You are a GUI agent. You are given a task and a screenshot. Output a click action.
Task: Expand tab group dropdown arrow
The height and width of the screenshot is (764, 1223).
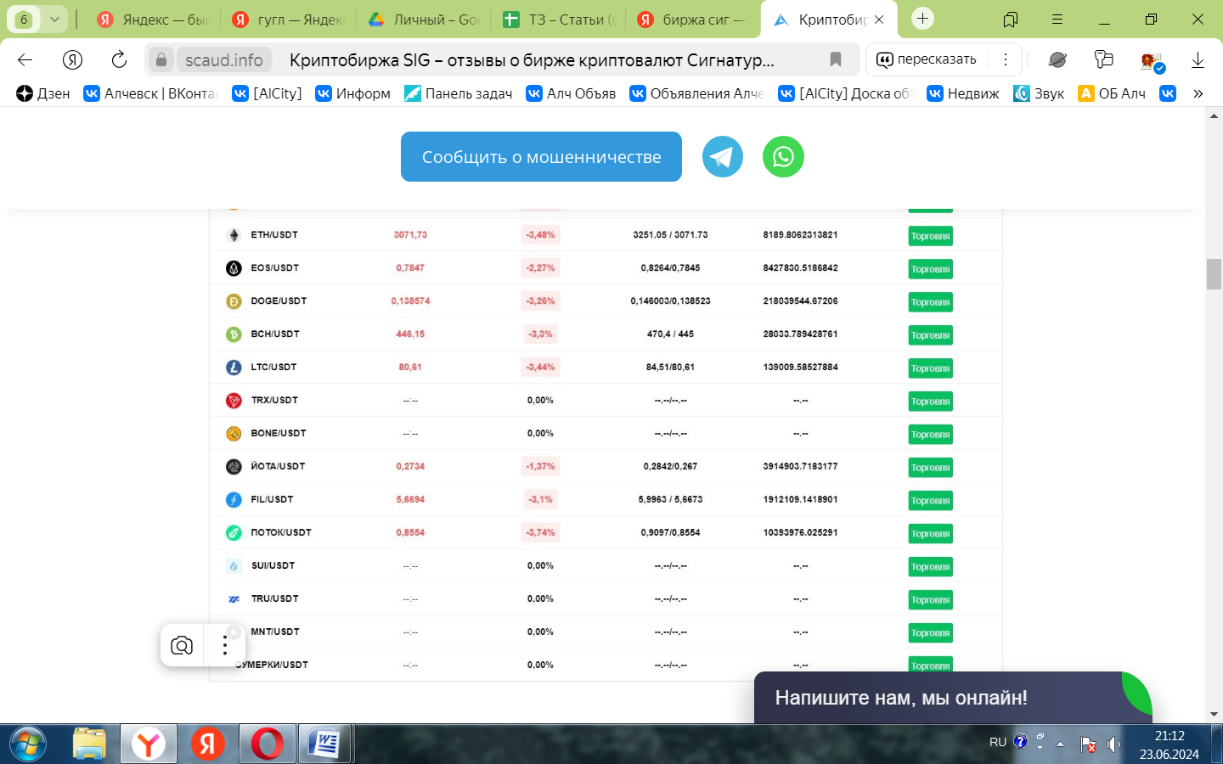[54, 19]
